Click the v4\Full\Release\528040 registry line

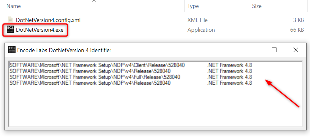(95, 77)
